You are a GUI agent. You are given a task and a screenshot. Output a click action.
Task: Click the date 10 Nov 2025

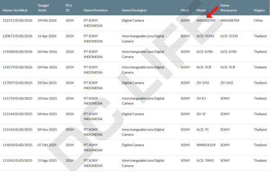[x=47, y=99]
